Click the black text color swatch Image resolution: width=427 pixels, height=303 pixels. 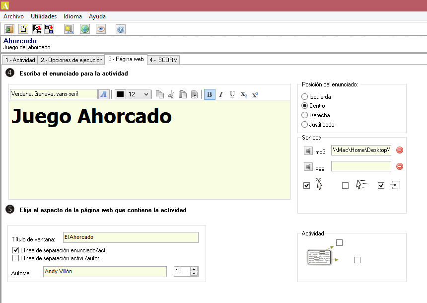point(120,94)
